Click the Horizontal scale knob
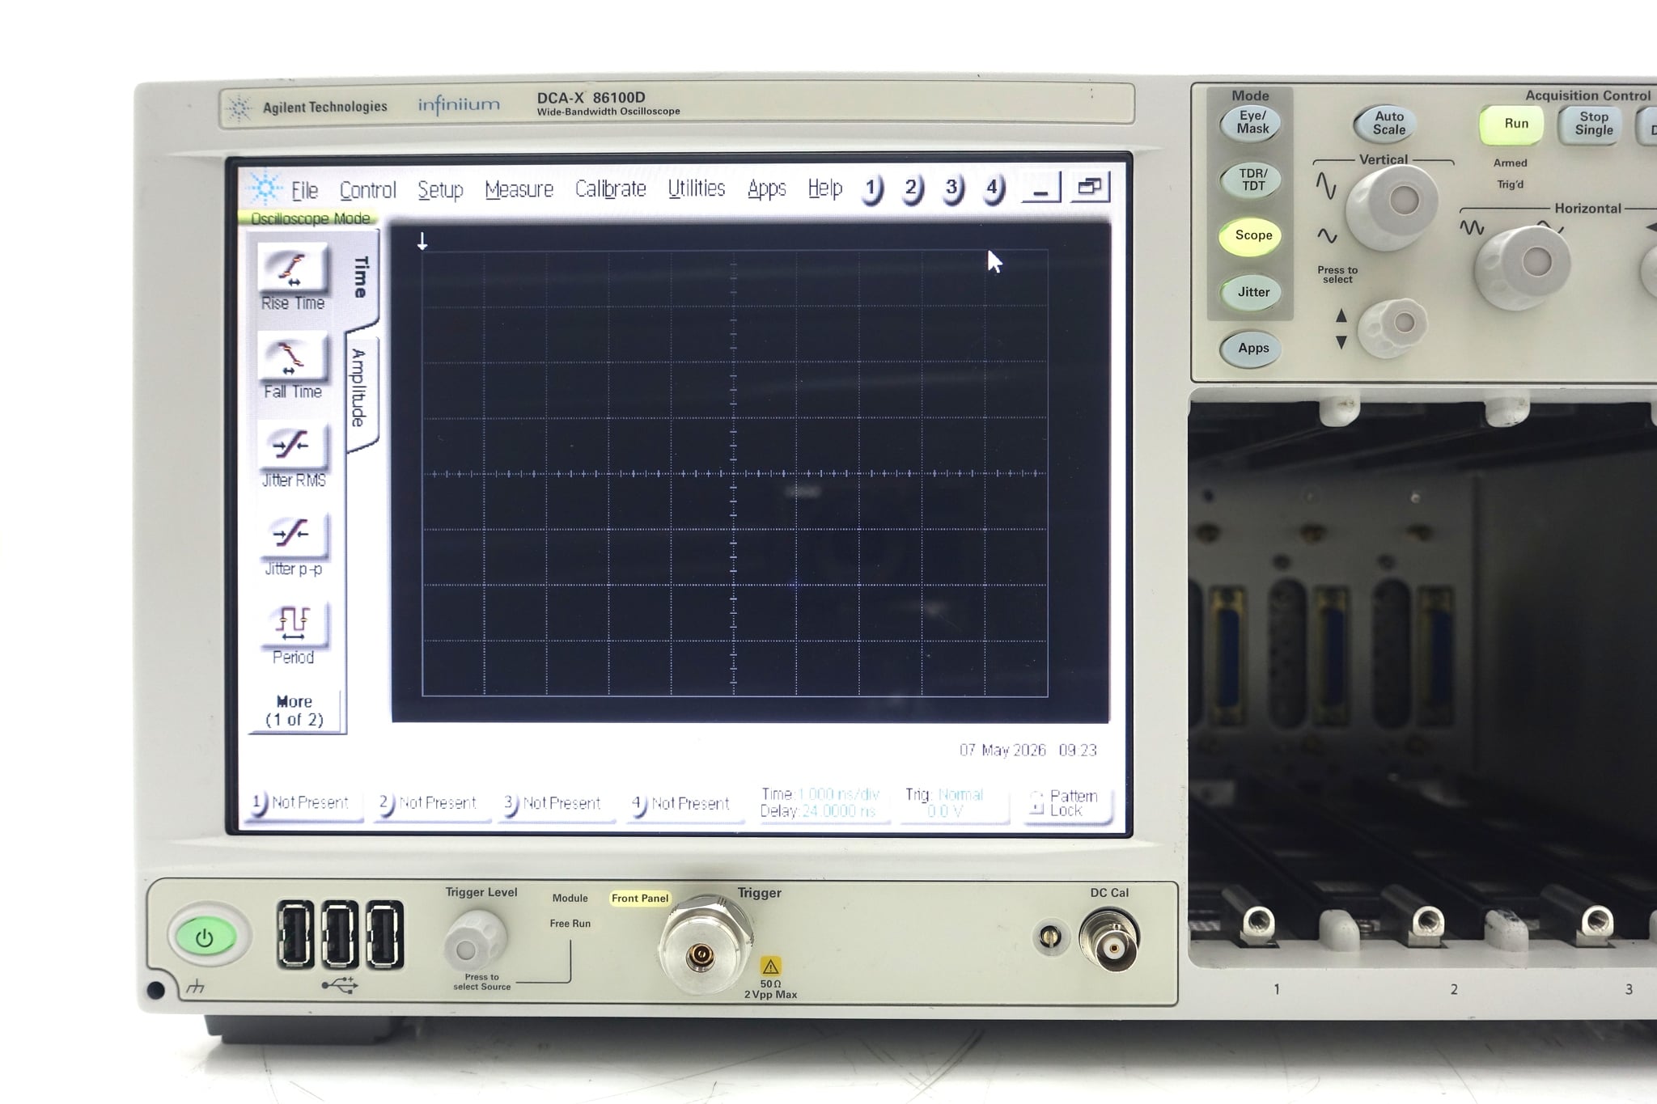Viewport: 1657px width, 1104px height. [x=1523, y=267]
